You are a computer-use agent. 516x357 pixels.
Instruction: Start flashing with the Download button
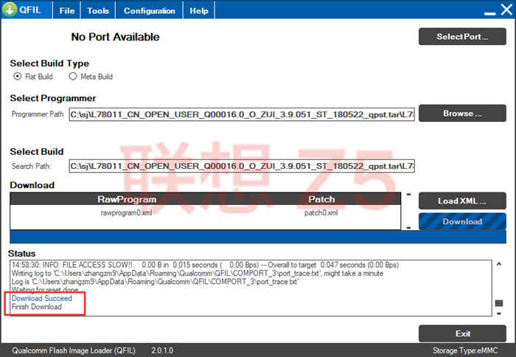[x=462, y=221]
